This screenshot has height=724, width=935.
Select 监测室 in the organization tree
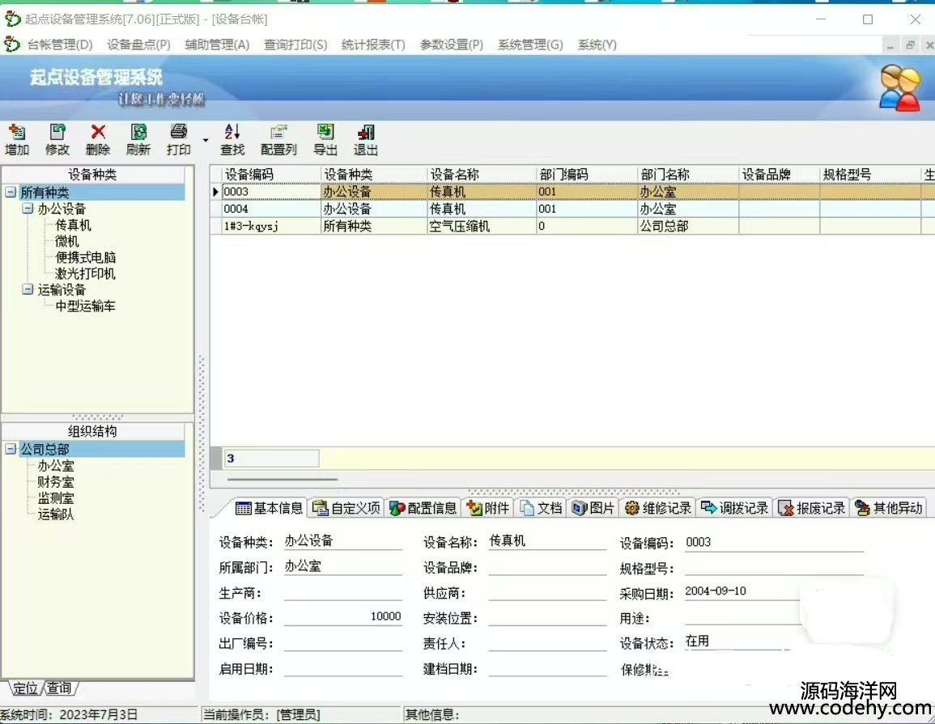click(x=56, y=498)
